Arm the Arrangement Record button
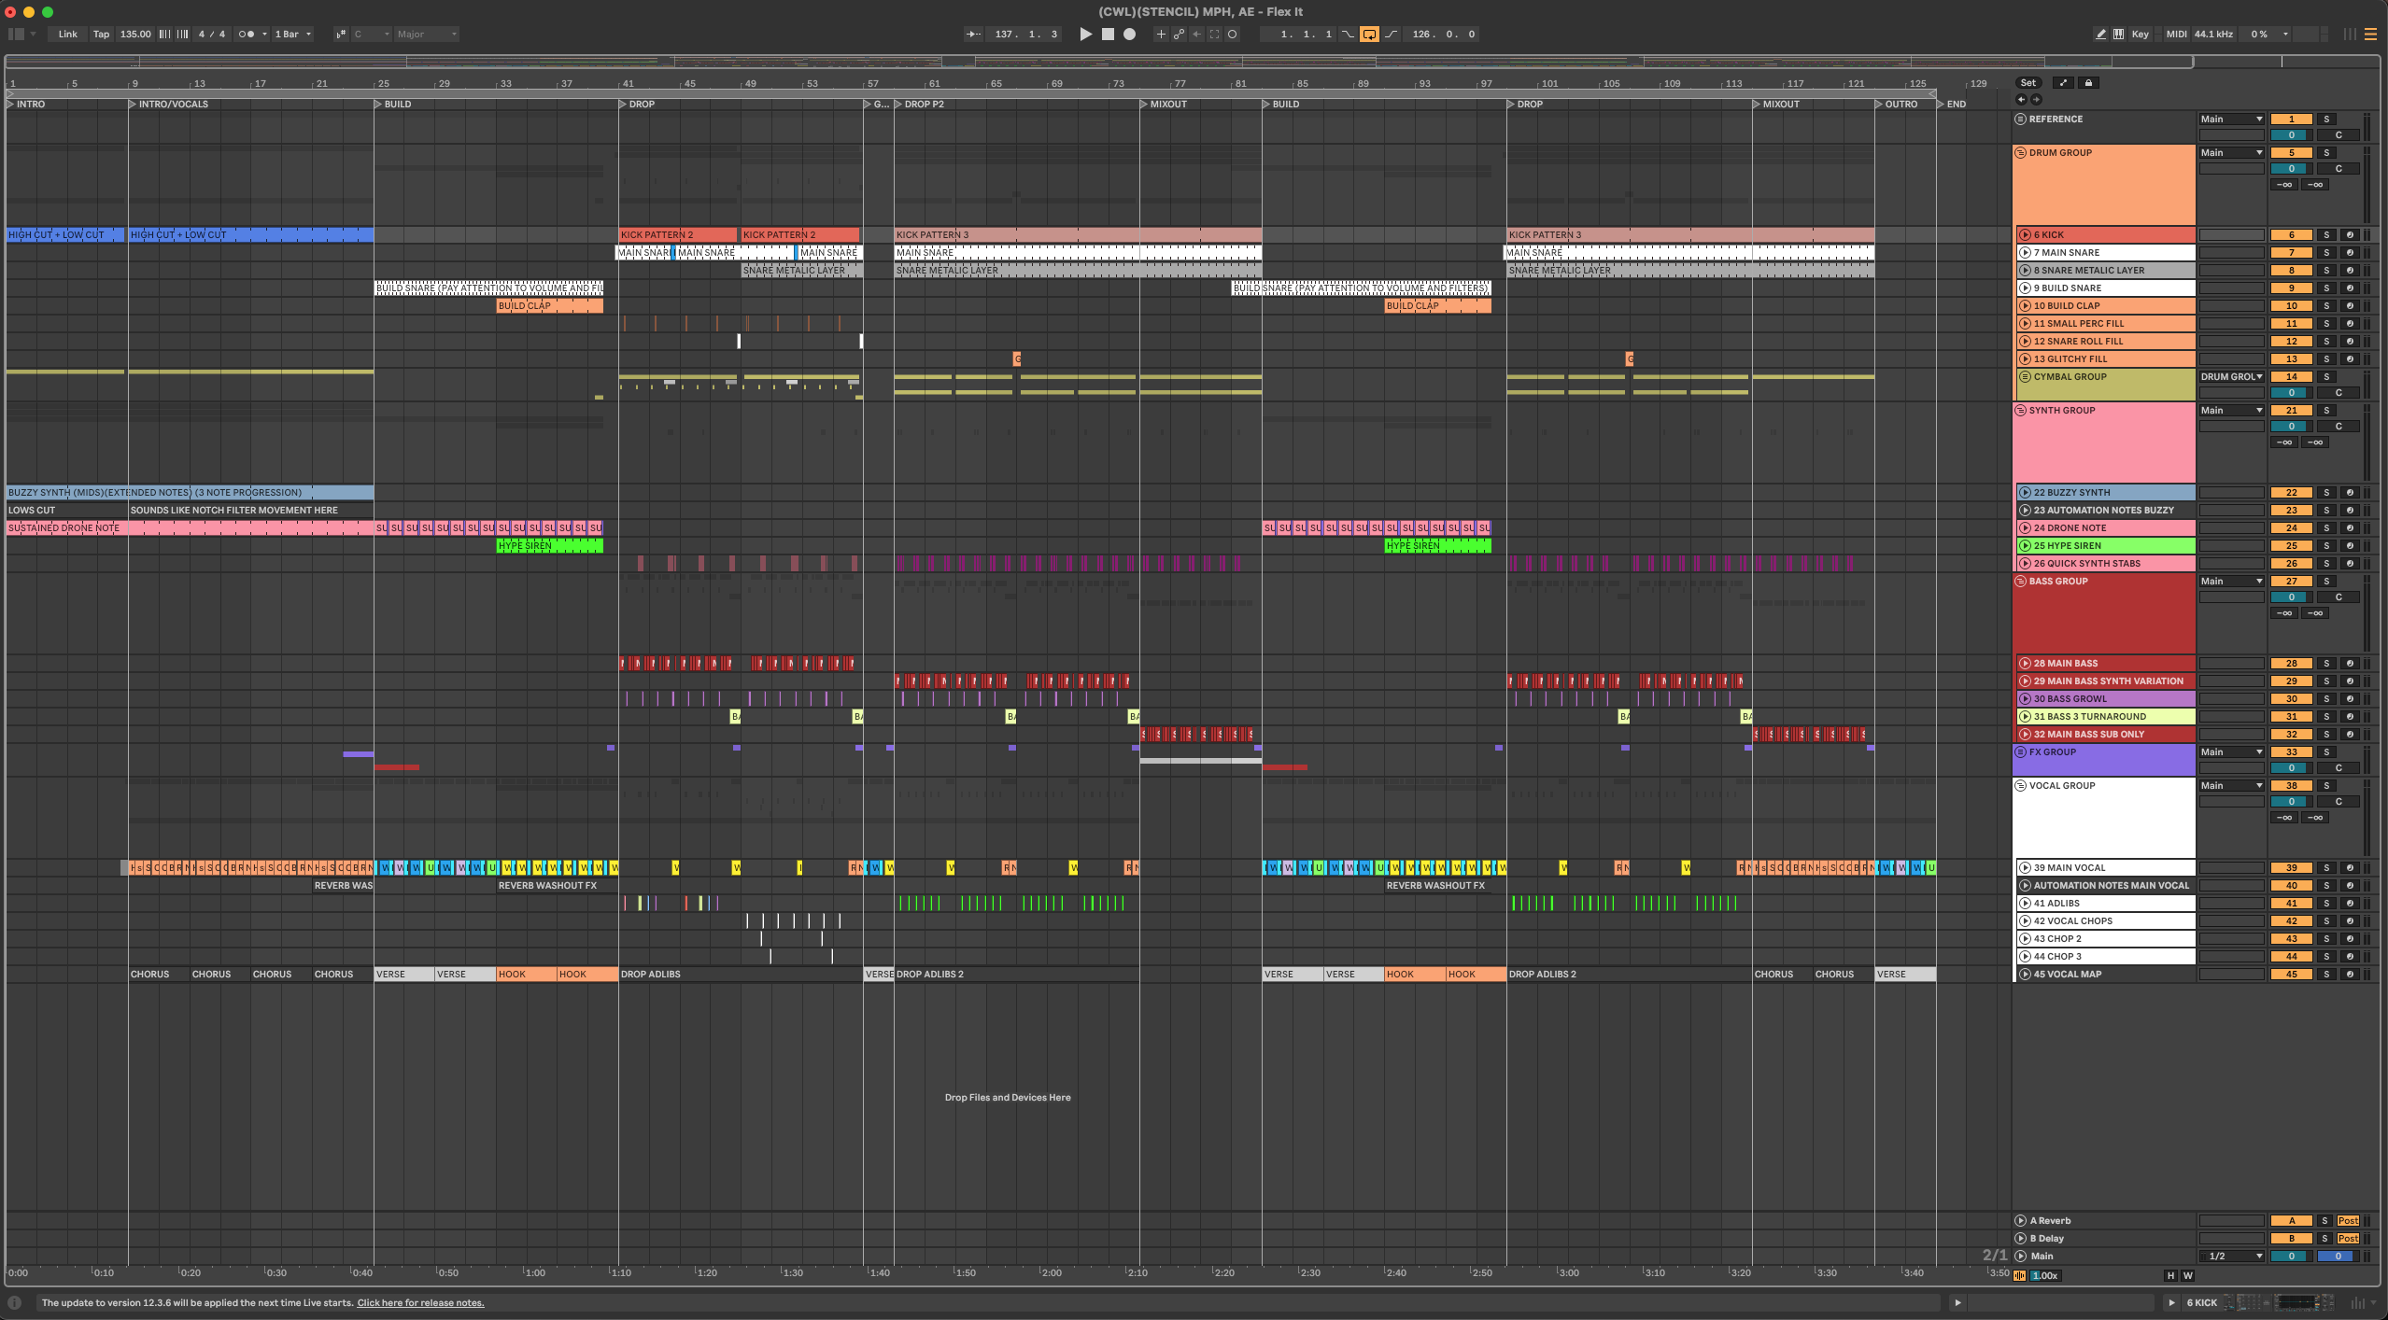Image resolution: width=2388 pixels, height=1320 pixels. [x=1129, y=35]
